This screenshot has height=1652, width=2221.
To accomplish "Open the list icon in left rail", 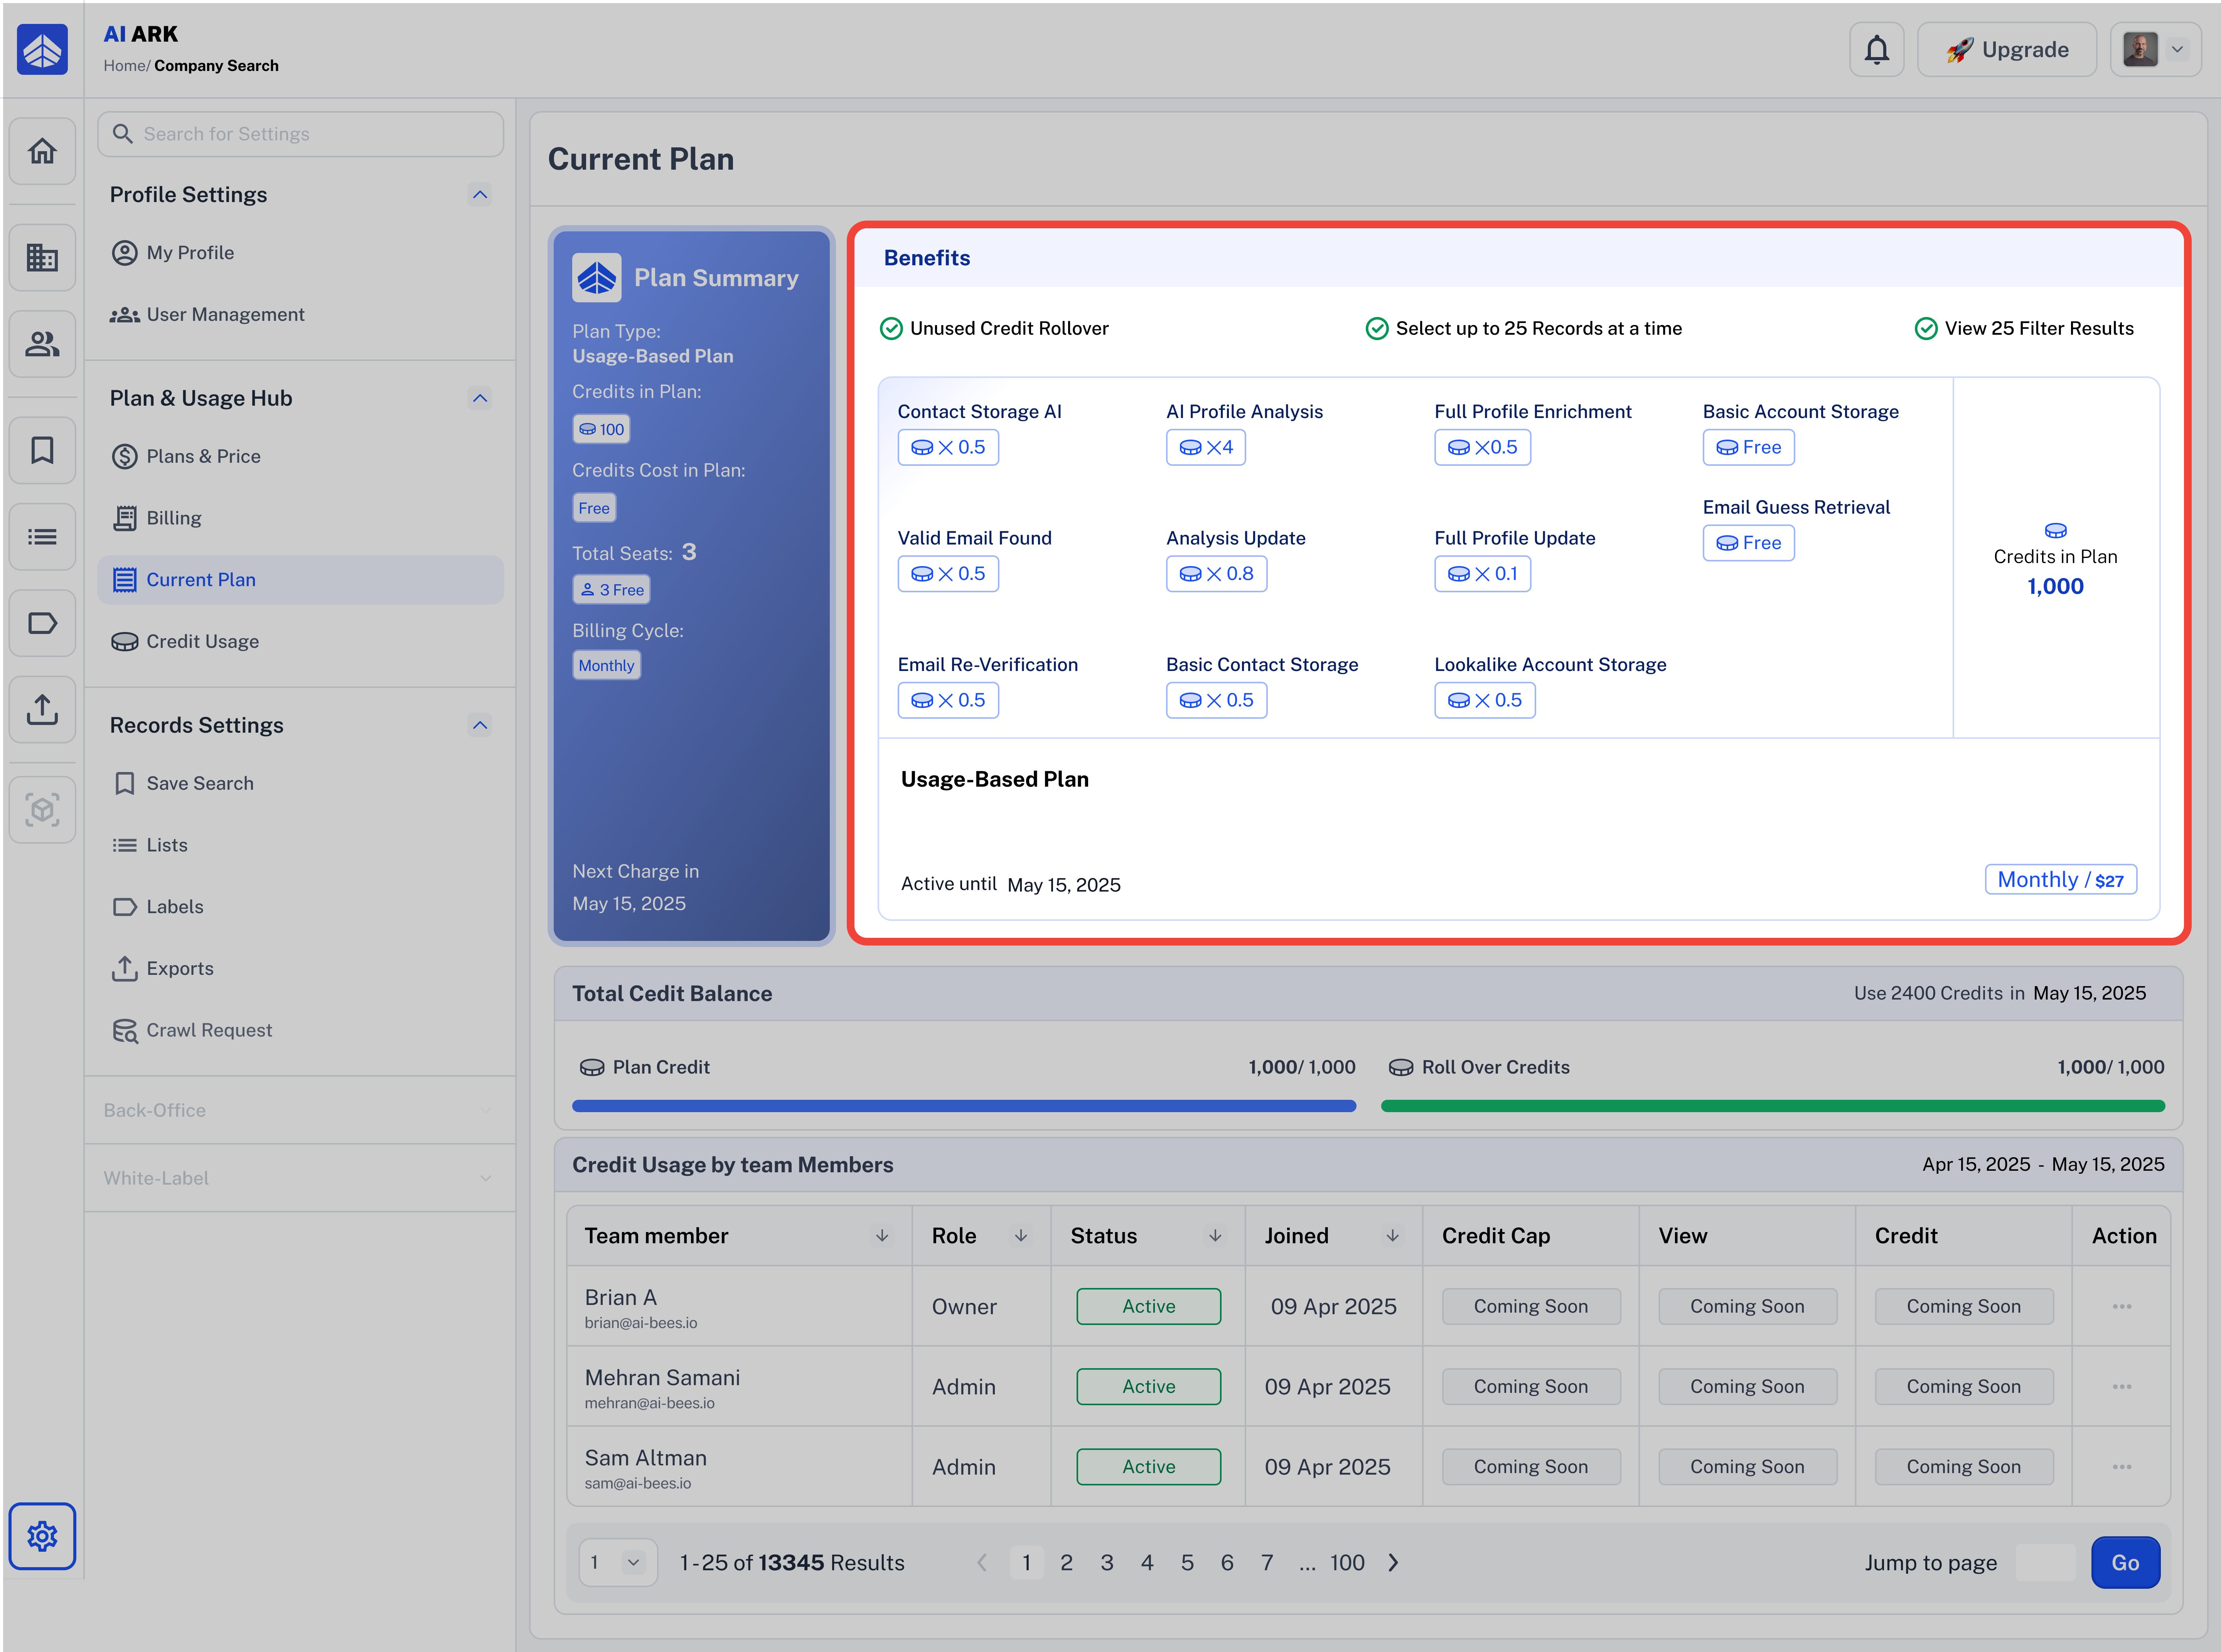I will (x=42, y=537).
